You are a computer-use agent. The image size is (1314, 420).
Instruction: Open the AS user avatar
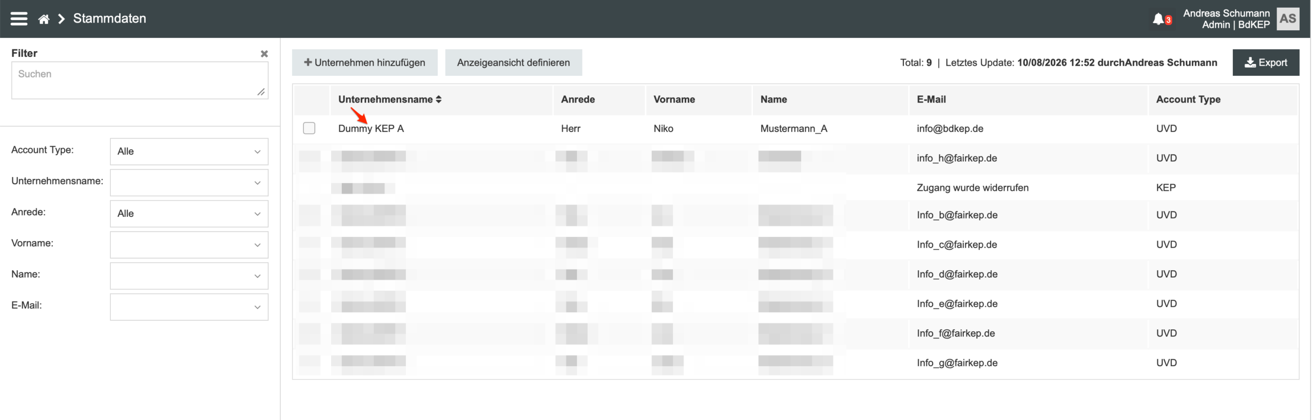(1287, 19)
